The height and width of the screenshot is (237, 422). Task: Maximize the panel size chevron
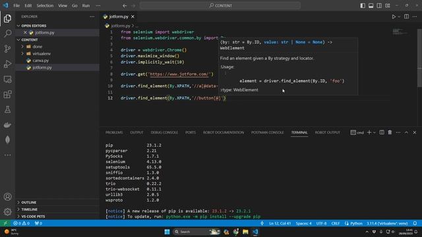(x=406, y=132)
